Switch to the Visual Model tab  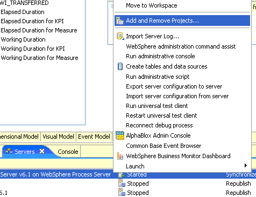58,137
